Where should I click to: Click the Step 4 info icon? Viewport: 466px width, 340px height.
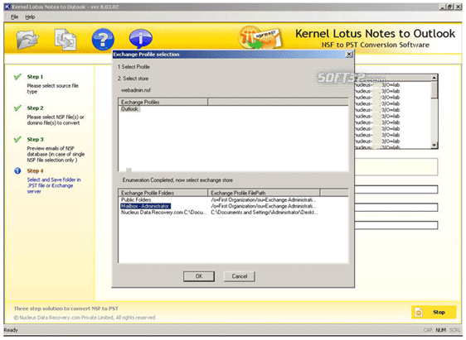point(17,170)
